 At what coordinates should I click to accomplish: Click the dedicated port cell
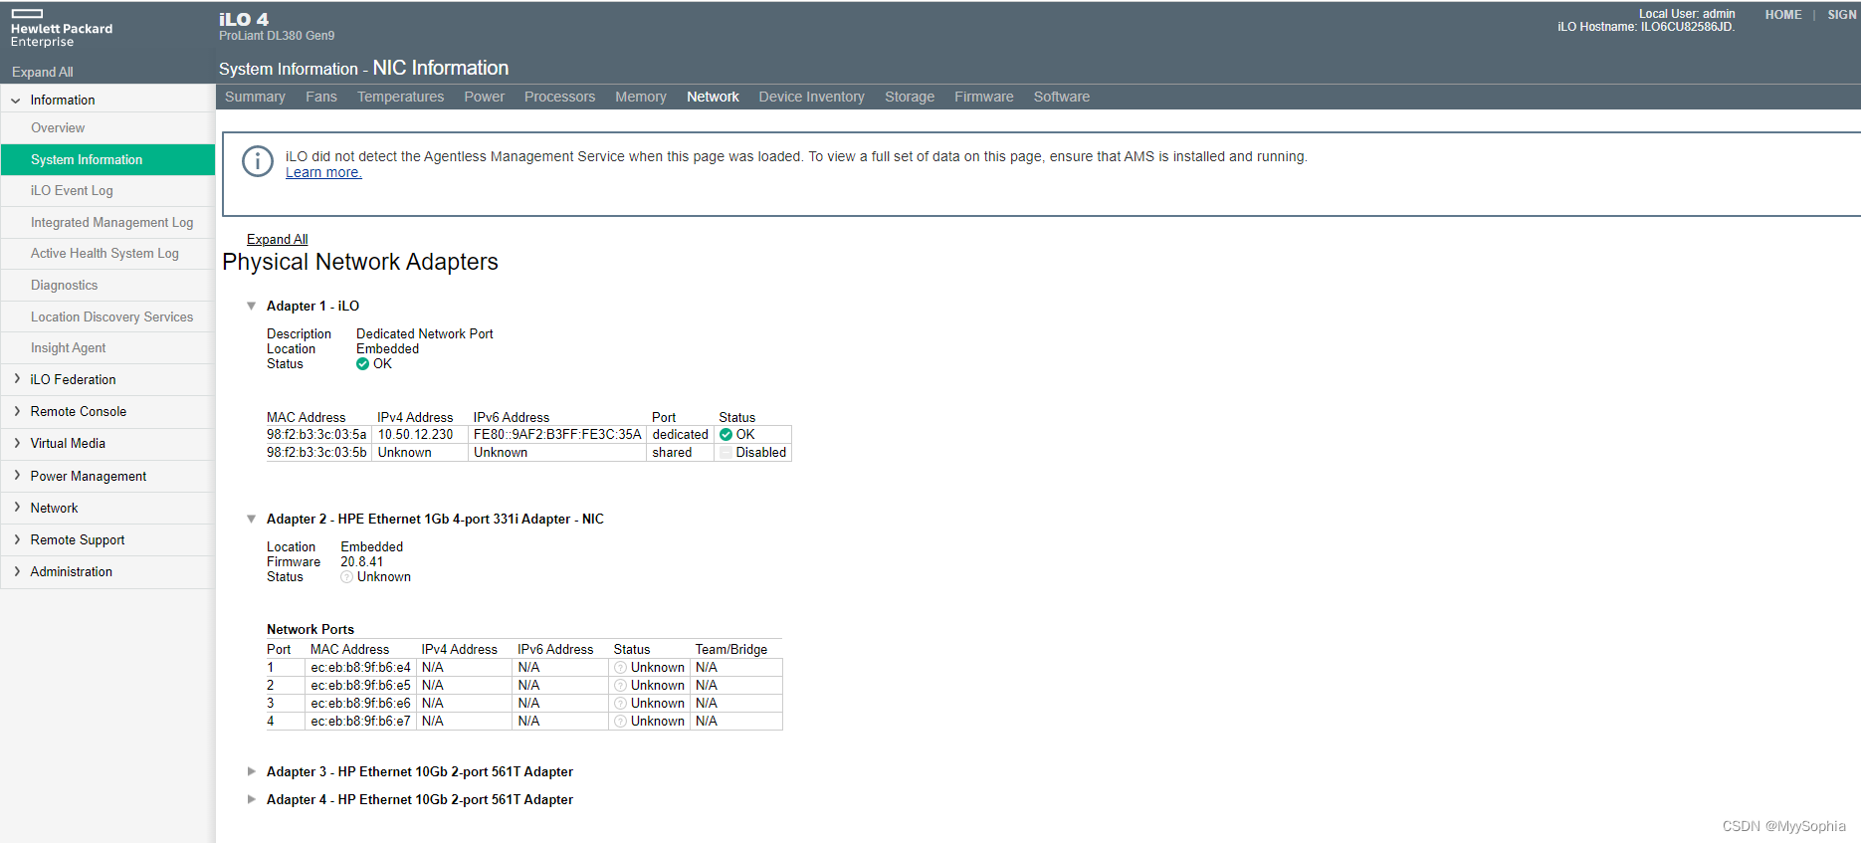(x=680, y=435)
